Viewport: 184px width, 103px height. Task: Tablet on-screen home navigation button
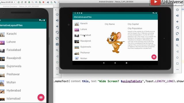pyautogui.click(x=115, y=63)
